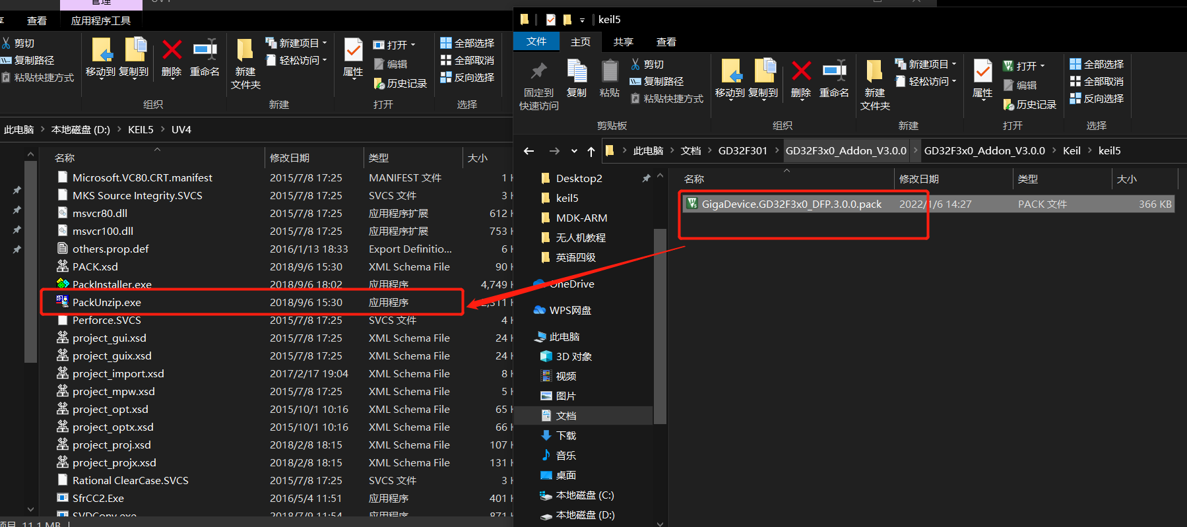Open 下载 Downloads in navigation pane
Viewport: 1187px width, 527px height.
[565, 435]
